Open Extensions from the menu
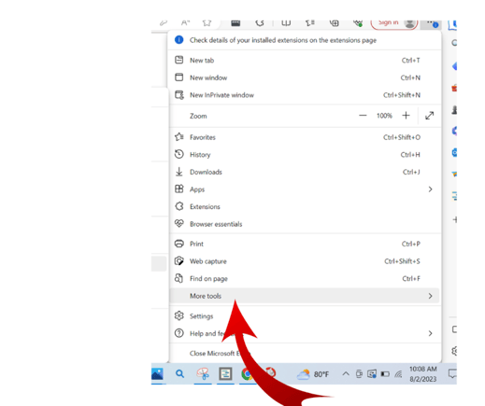This screenshot has width=485, height=406. point(305,206)
